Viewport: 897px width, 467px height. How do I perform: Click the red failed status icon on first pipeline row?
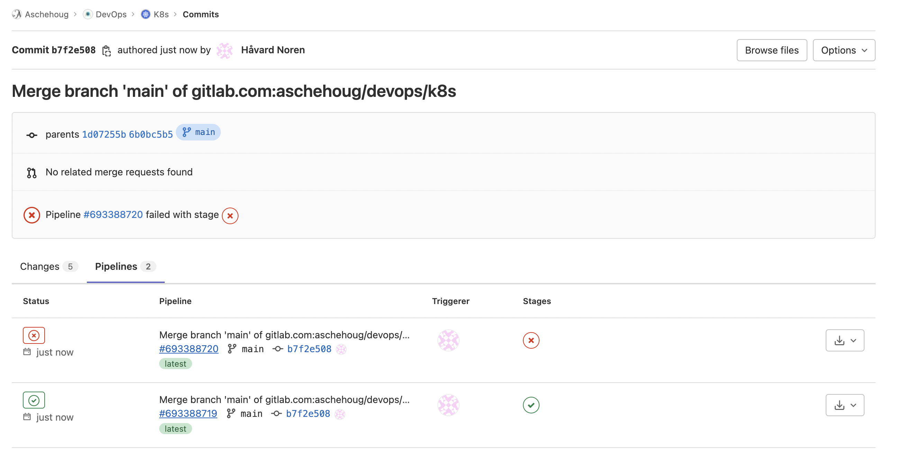click(34, 335)
